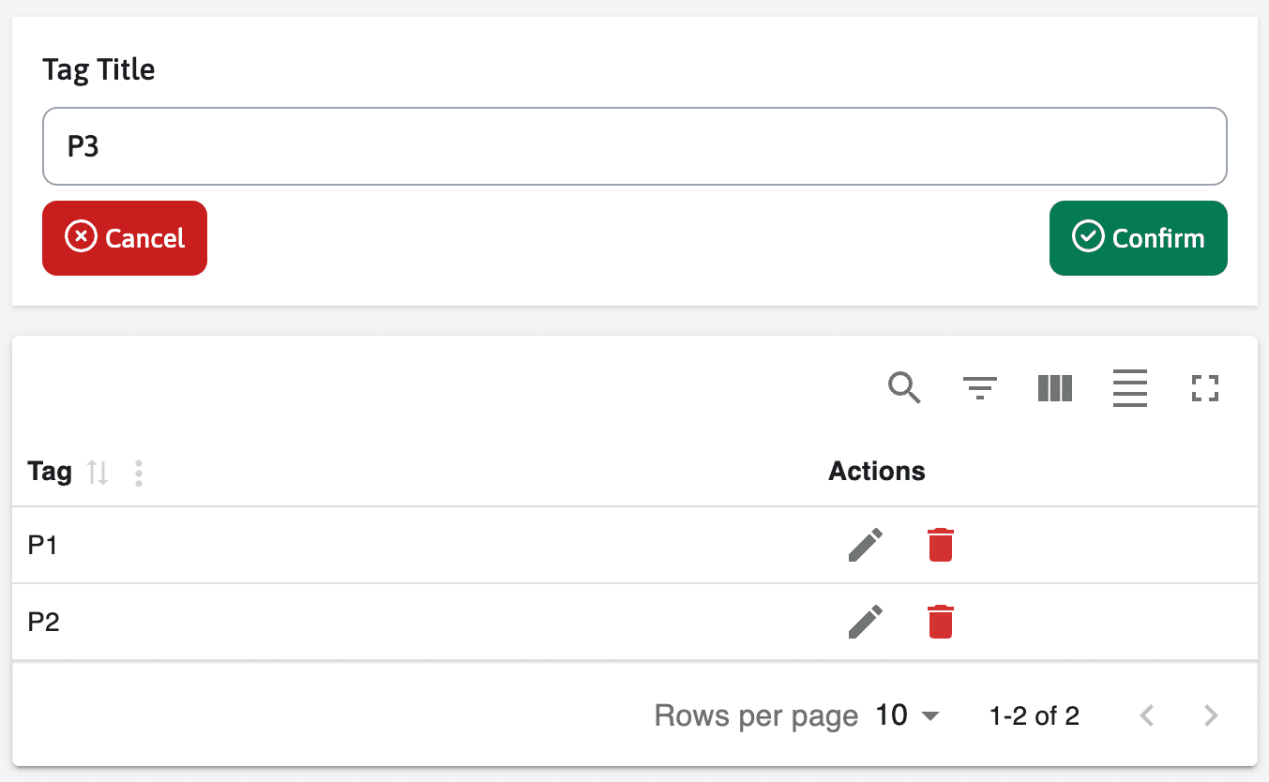Open Tag column actions menu

139,473
